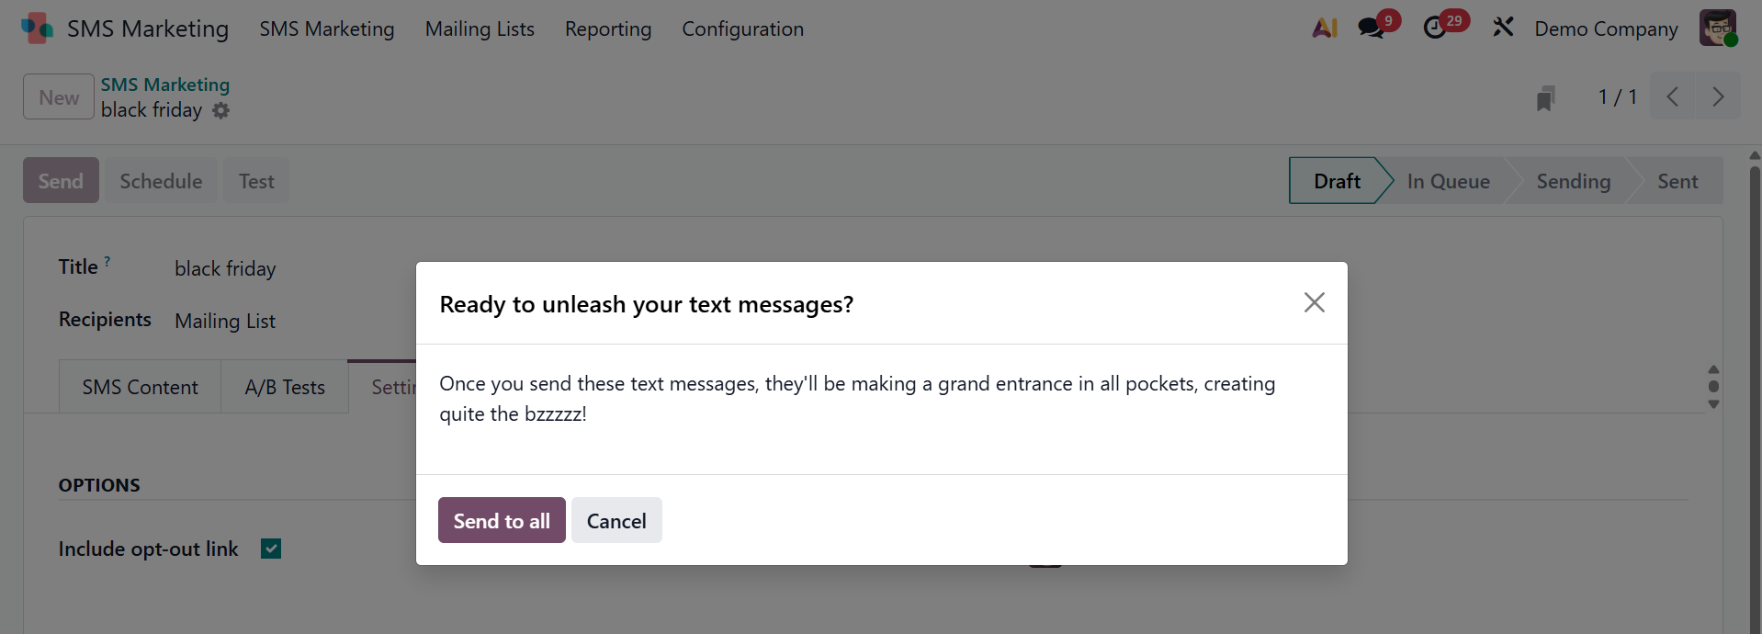The image size is (1762, 634).
Task: Click the debug tools wrench icon
Action: [x=1503, y=28]
